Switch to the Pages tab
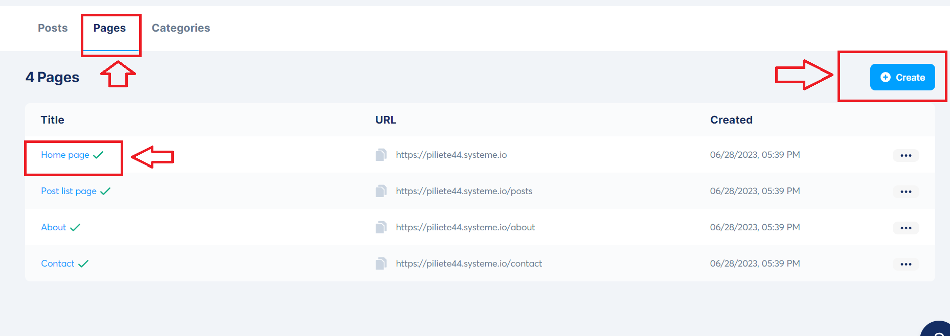This screenshot has width=950, height=336. 109,28
